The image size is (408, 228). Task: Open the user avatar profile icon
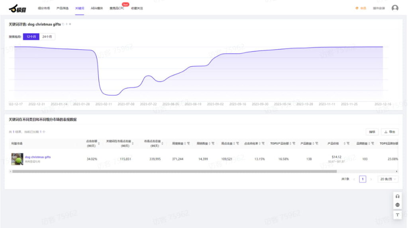point(395,8)
